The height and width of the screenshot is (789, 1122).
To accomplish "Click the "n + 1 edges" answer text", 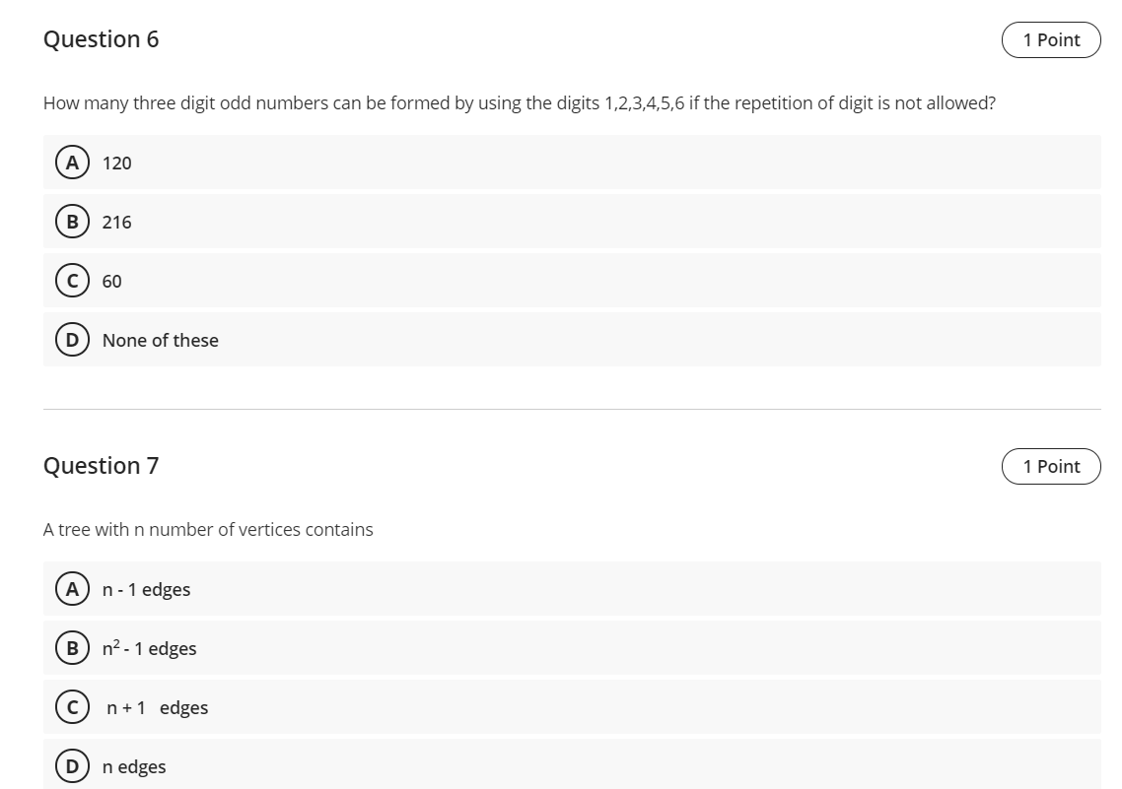I will (157, 708).
